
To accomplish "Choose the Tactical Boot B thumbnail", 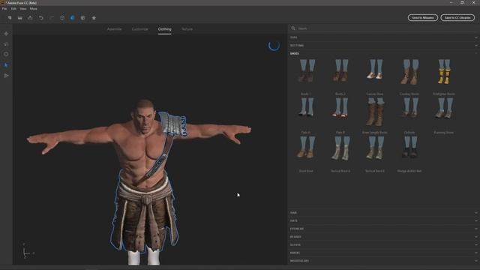I will tap(375, 148).
